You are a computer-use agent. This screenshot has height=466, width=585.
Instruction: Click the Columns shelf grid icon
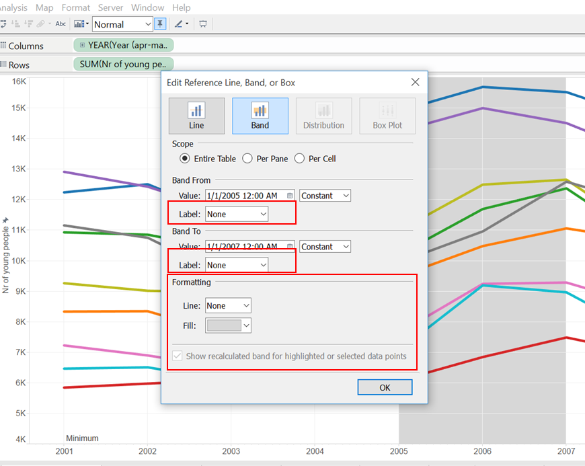pos(3,46)
